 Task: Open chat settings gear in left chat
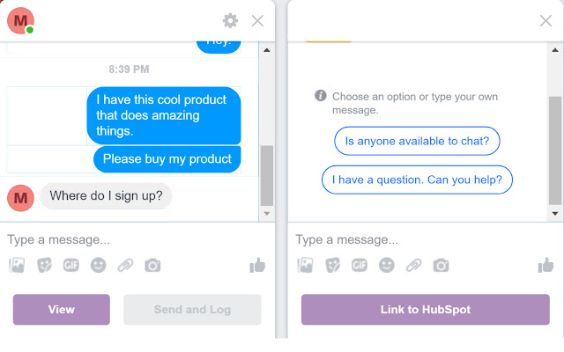tap(230, 20)
